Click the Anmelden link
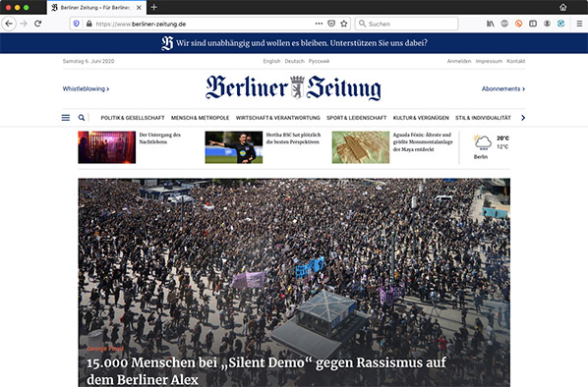 pyautogui.click(x=459, y=61)
